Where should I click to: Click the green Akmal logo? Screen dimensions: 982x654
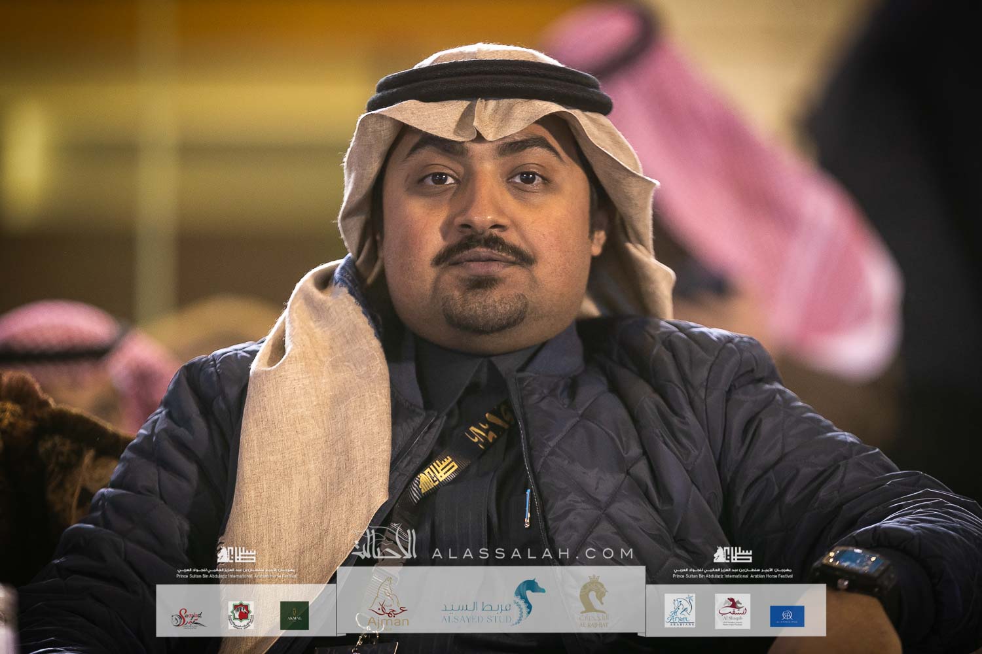pyautogui.click(x=295, y=615)
